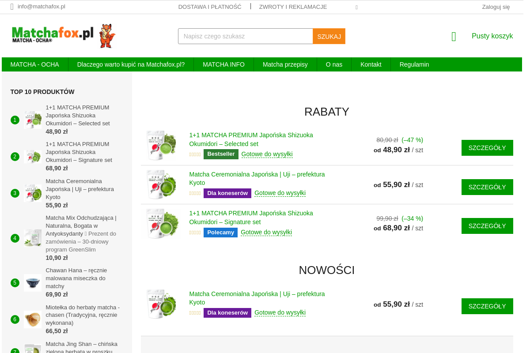Click SZCZEGÓŁY for Okumidori Signature set
This screenshot has height=353, width=530.
pos(487,226)
